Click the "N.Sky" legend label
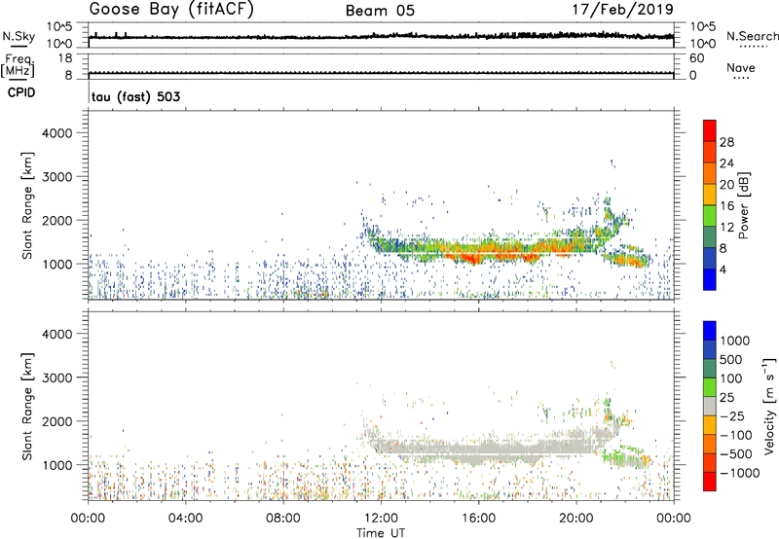 (x=19, y=36)
